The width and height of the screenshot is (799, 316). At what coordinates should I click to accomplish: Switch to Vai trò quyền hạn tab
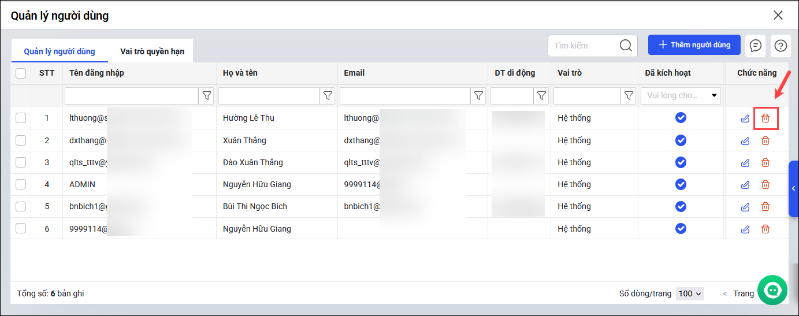pos(152,51)
